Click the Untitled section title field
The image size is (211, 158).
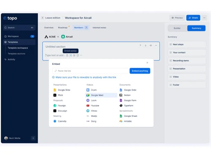(x=55, y=47)
